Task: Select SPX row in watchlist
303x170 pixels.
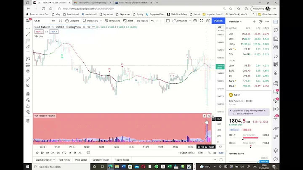Action: (x=249, y=39)
